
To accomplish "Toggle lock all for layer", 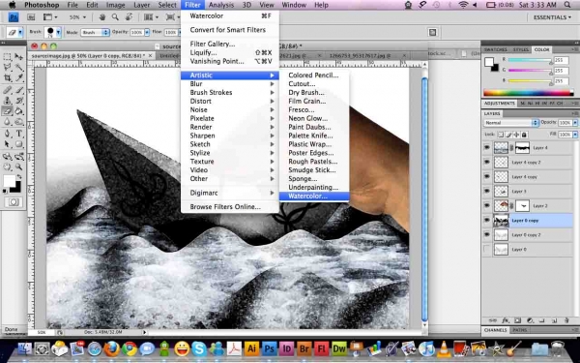I will point(524,135).
